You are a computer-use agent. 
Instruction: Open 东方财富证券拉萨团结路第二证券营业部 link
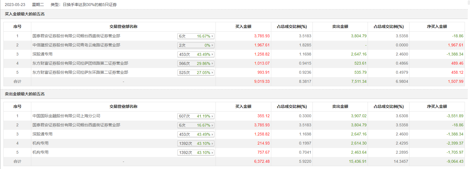click(x=80, y=63)
